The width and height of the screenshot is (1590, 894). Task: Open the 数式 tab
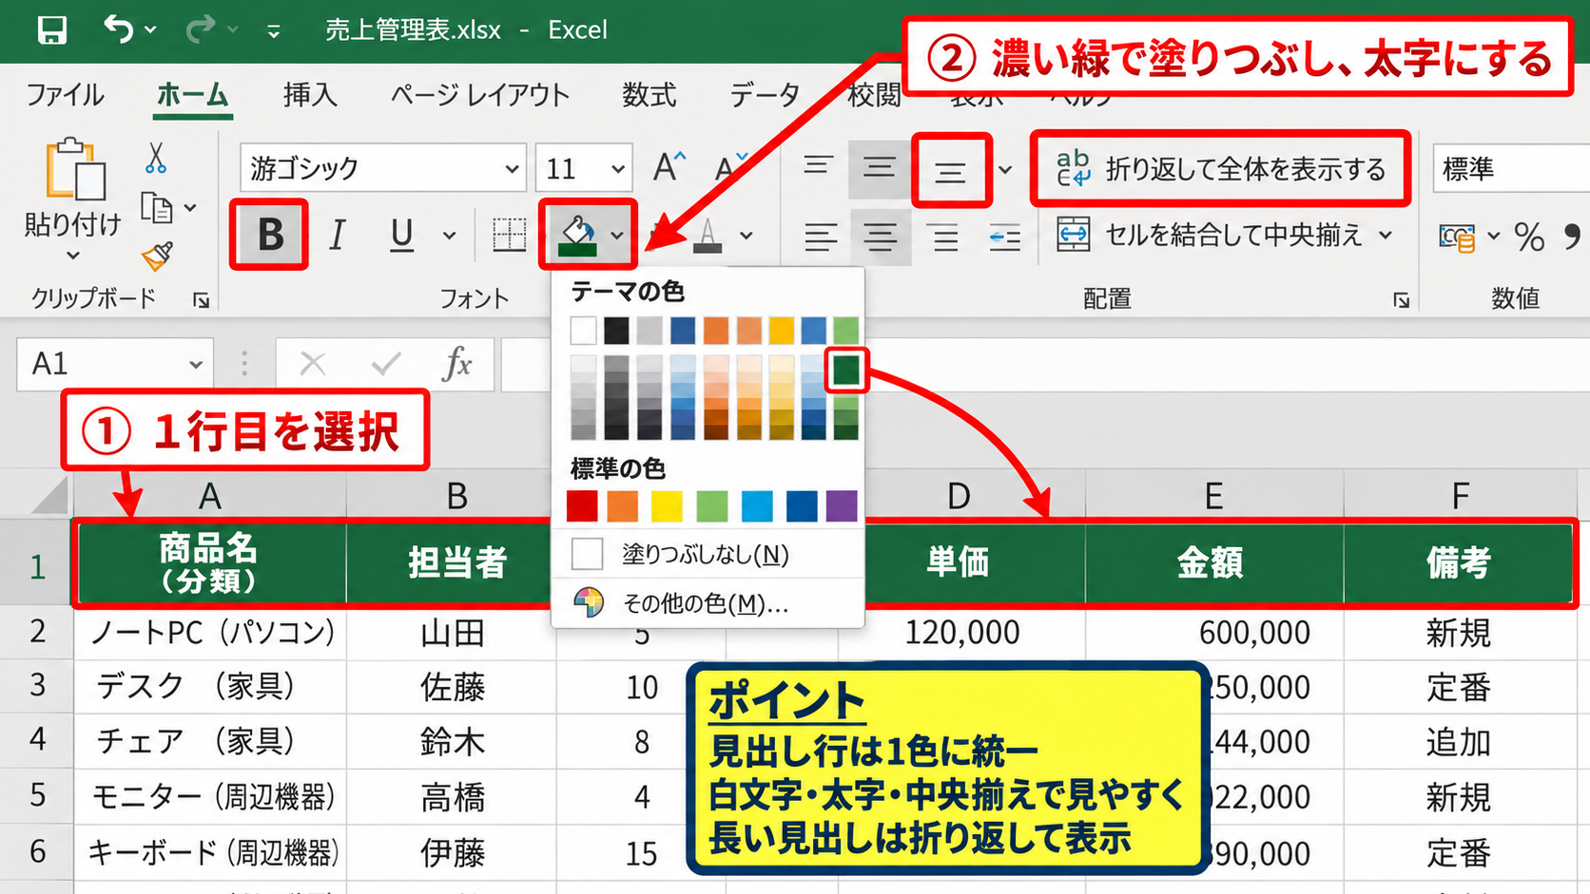[650, 95]
